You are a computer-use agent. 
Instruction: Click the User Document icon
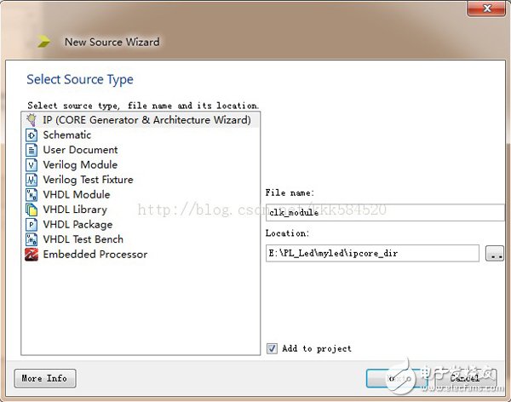[32, 150]
